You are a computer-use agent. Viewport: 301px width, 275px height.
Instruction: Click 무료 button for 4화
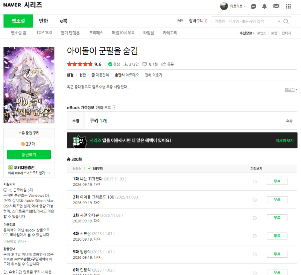(277, 236)
